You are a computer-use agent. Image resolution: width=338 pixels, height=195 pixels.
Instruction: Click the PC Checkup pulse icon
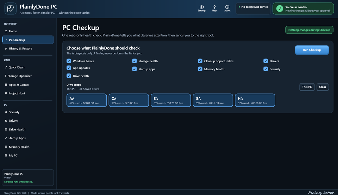[6, 40]
